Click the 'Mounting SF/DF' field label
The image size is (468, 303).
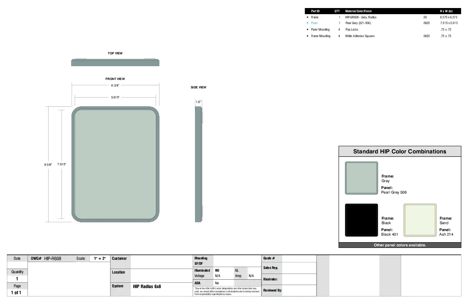[x=201, y=261]
